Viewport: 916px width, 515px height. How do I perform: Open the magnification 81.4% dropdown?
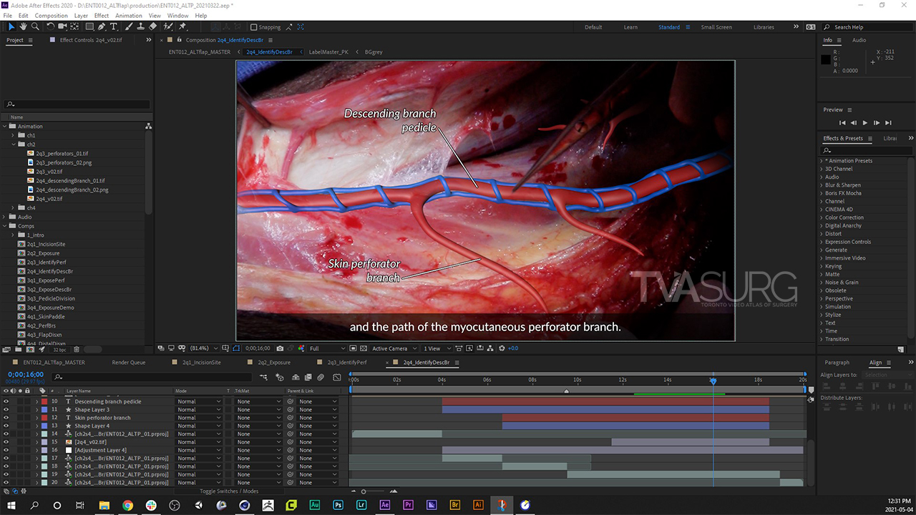[x=205, y=348]
